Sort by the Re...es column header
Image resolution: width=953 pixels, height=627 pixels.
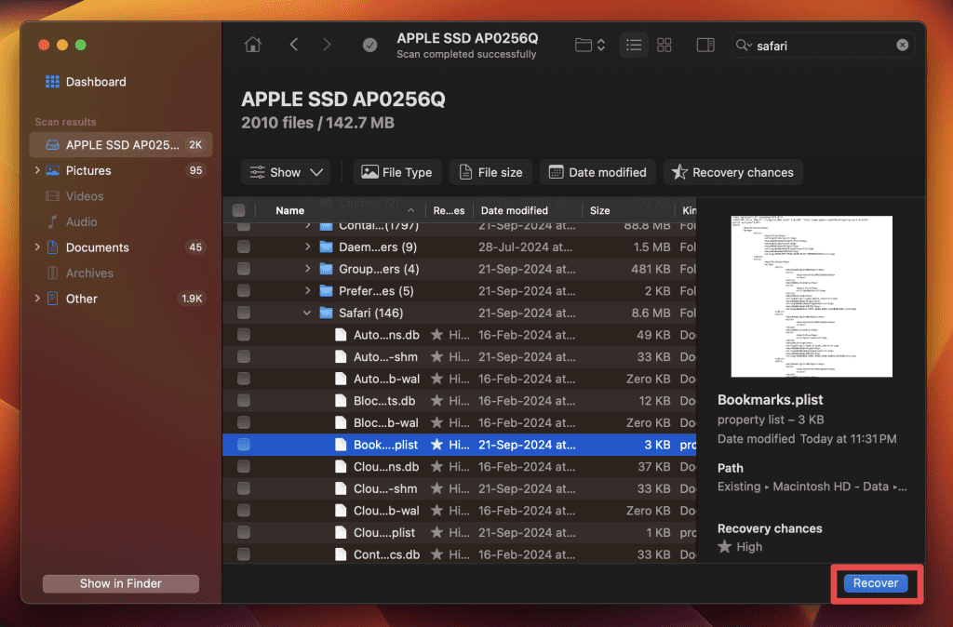coord(449,210)
